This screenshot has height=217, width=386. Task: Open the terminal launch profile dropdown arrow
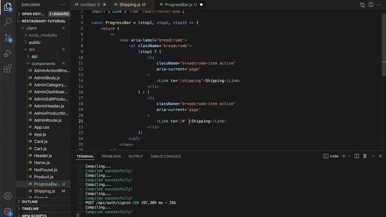coord(349,156)
